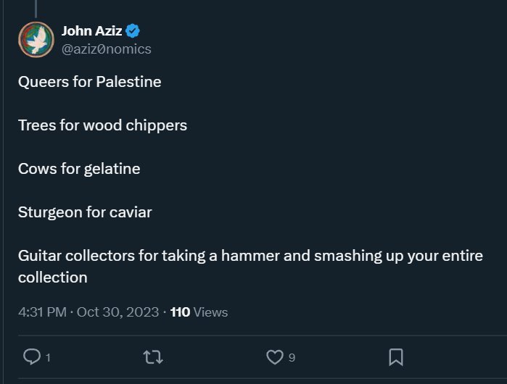
Task: Click the @aziz0nomics handle
Action: 107,49
